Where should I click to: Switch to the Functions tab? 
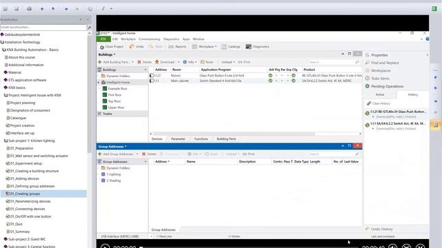(x=201, y=139)
